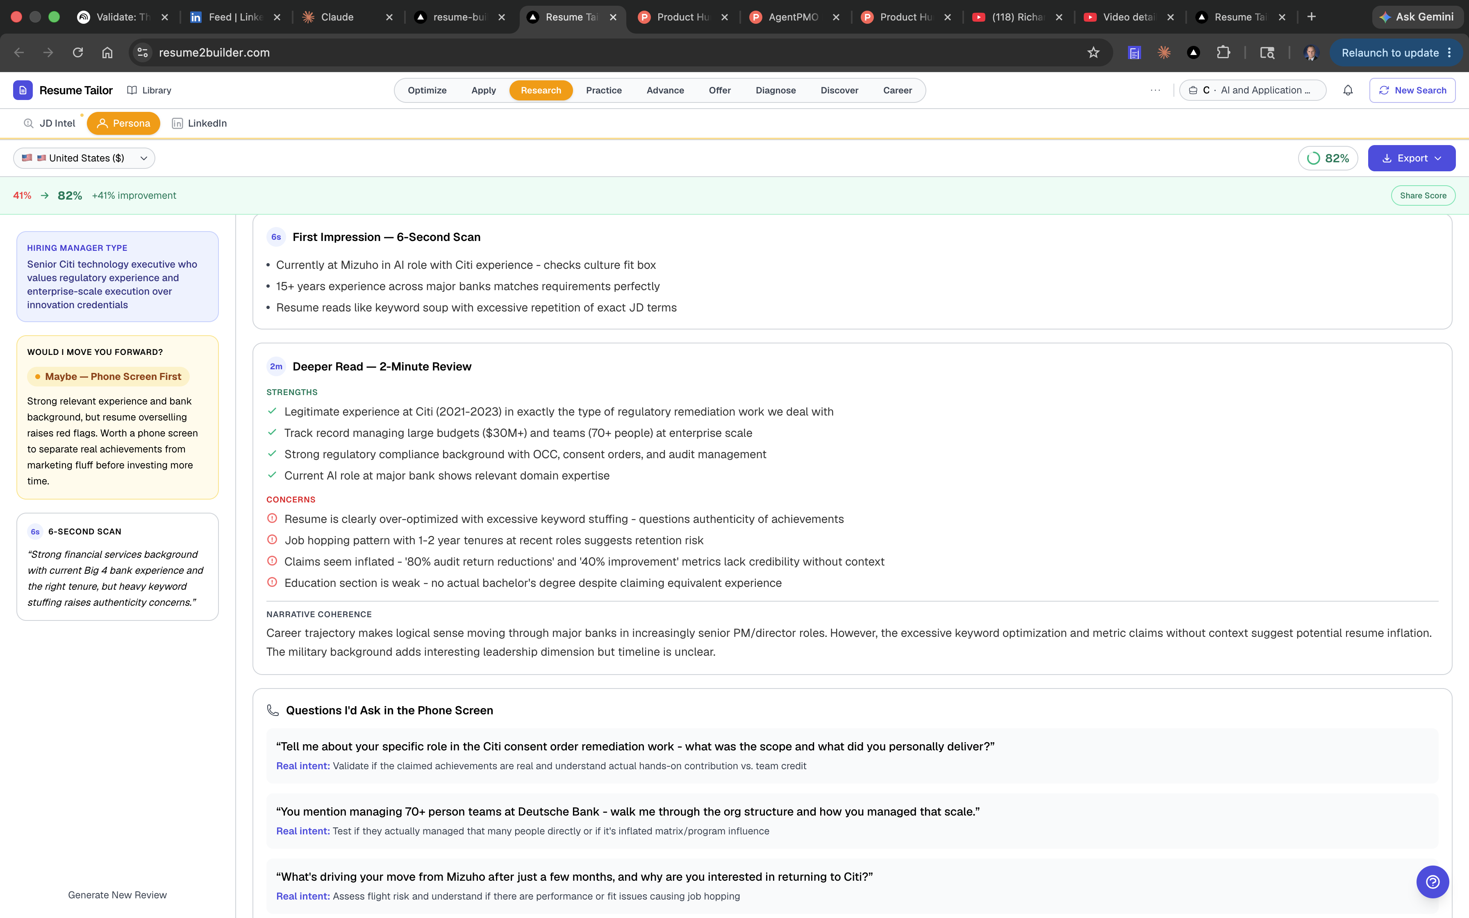
Task: Open the LinkedIn sub-tab
Action: pyautogui.click(x=199, y=123)
